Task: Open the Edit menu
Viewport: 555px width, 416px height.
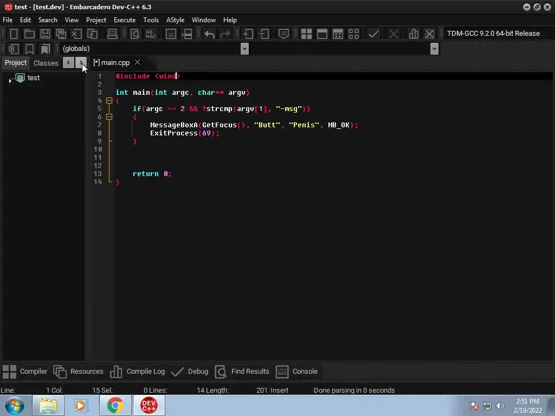Action: click(25, 20)
